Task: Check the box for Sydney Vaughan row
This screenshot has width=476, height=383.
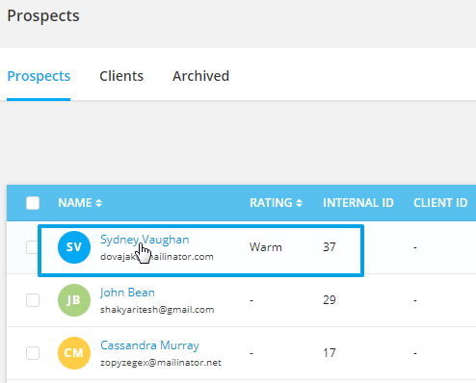Action: pos(32,247)
